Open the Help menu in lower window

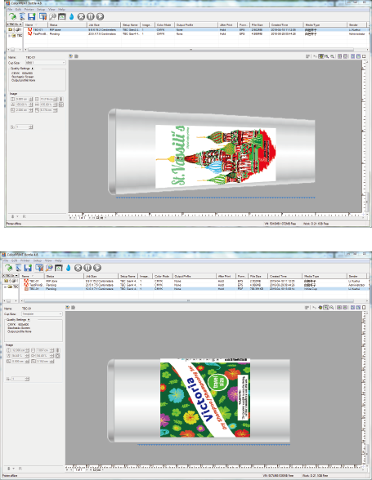(x=58, y=260)
